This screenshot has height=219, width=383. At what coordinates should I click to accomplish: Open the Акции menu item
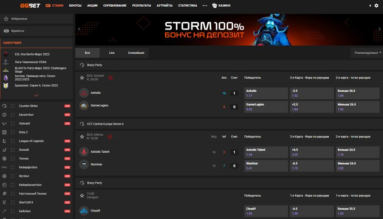point(92,5)
